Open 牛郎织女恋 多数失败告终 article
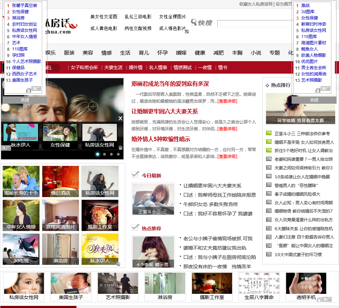 (210, 204)
